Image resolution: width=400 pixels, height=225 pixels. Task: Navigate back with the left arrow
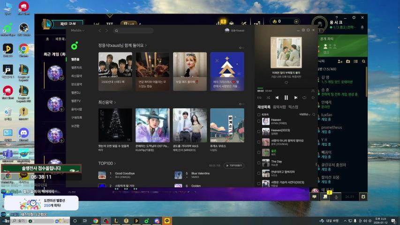[99, 30]
